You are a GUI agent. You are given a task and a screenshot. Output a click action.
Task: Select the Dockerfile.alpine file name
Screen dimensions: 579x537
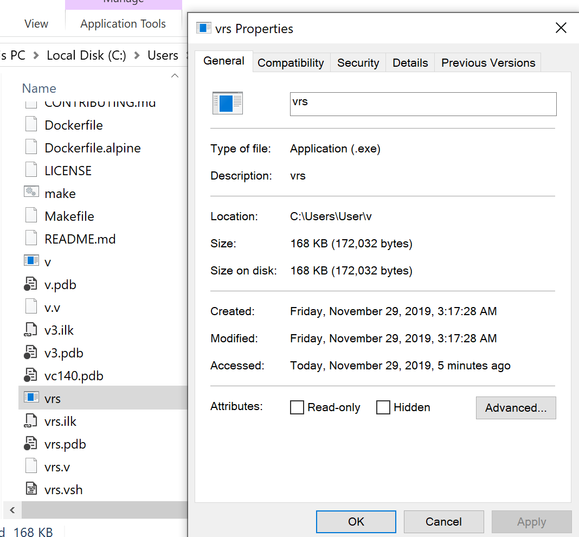(93, 148)
